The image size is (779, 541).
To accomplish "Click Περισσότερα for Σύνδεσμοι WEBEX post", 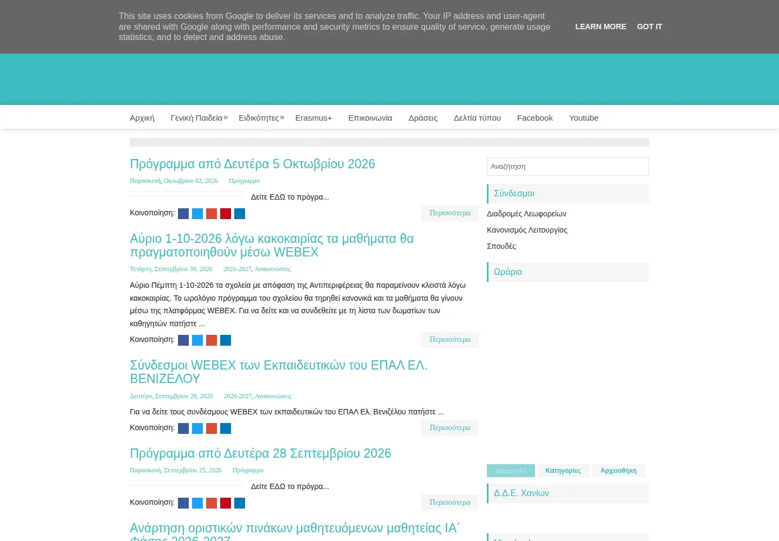I will 450,428.
